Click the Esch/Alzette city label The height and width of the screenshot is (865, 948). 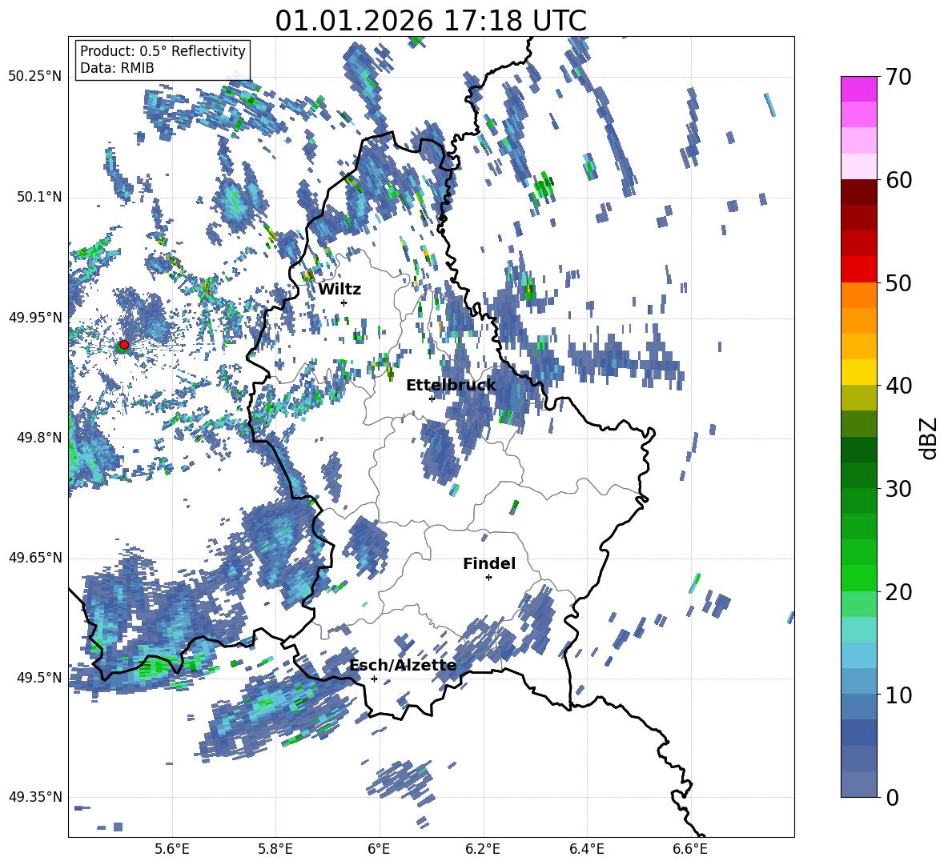point(403,666)
